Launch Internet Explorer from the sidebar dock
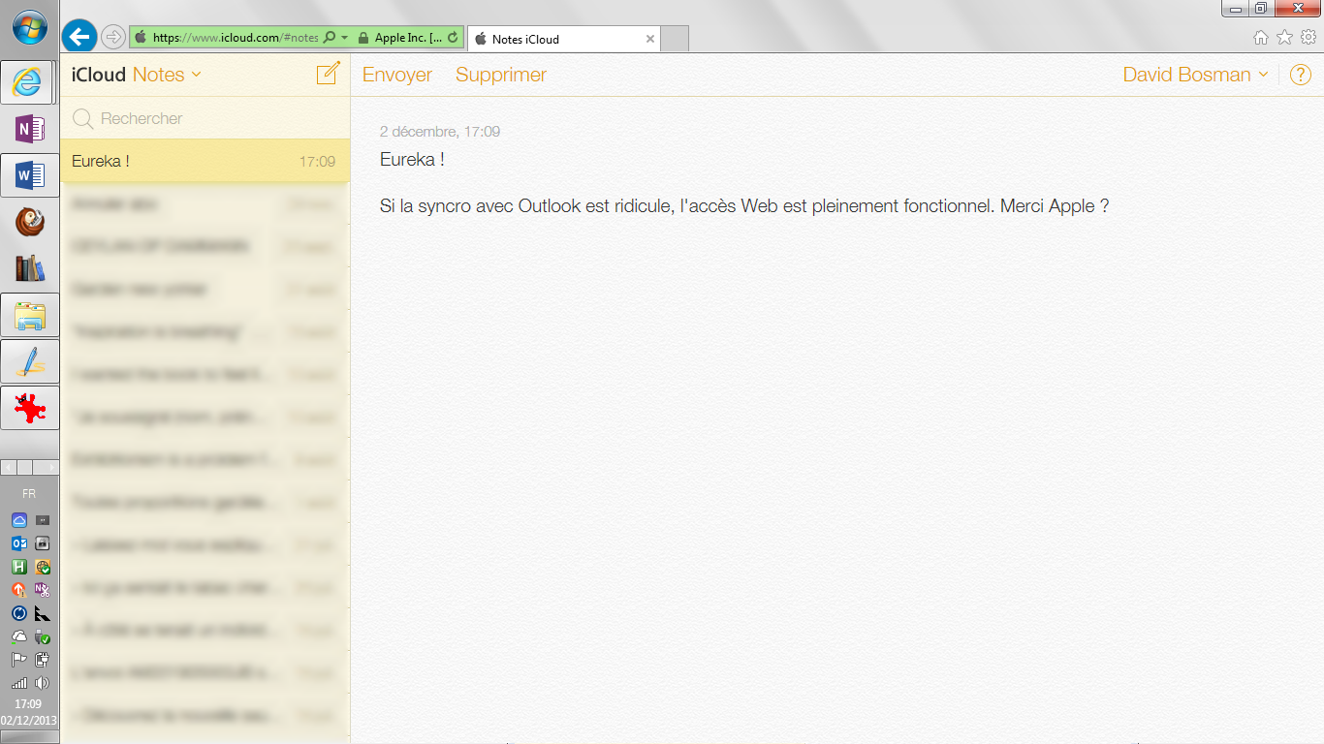1324x744 pixels. click(28, 82)
